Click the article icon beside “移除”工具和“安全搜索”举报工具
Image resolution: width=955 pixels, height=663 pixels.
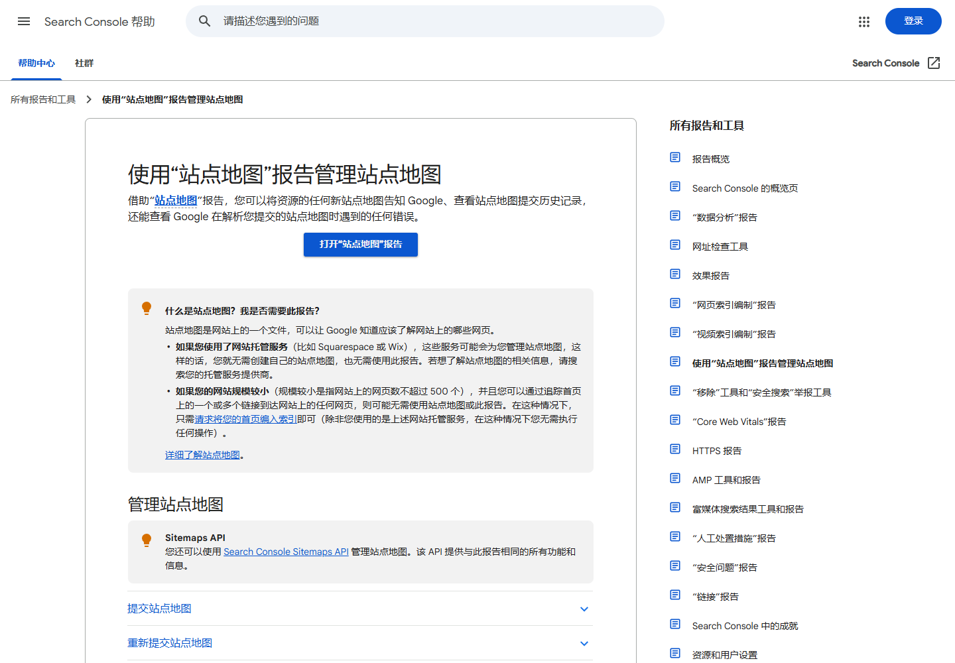[x=675, y=391]
